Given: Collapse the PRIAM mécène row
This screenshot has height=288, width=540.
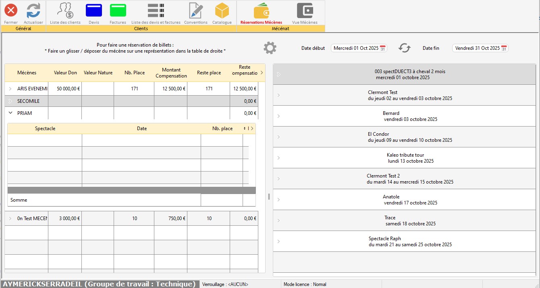Looking at the screenshot, I should pos(10,113).
